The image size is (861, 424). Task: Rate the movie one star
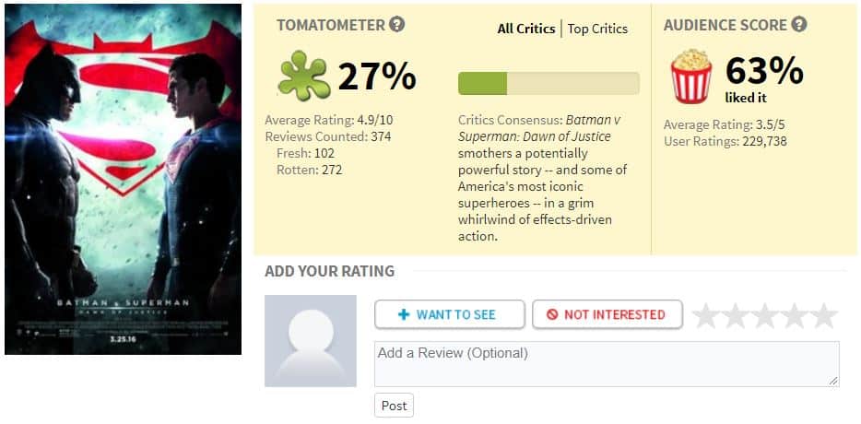[705, 315]
